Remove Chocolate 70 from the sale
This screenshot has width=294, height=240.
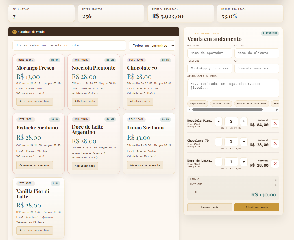[275, 144]
